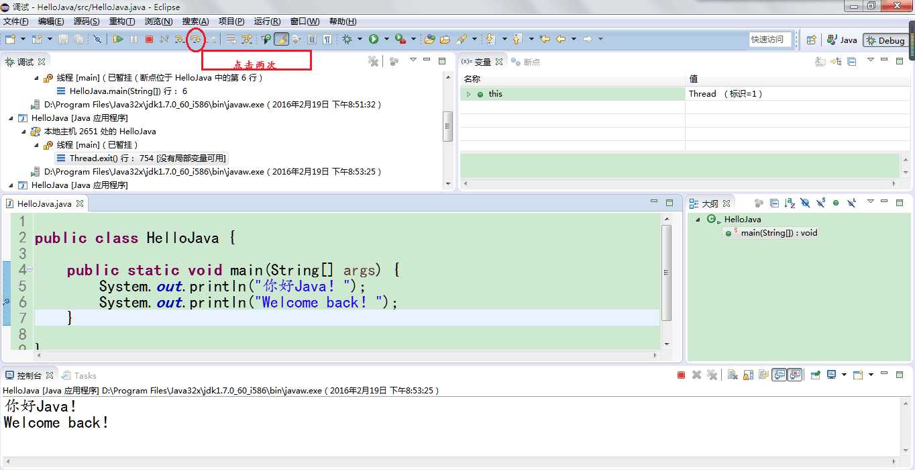The width and height of the screenshot is (915, 470).
Task: Click the Debug bug launch icon
Action: coord(347,40)
